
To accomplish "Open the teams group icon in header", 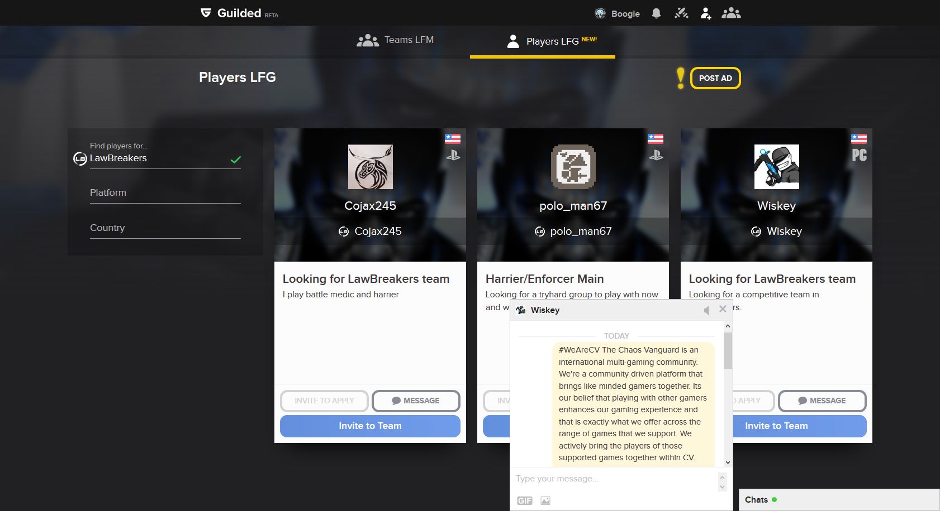I will 731,13.
